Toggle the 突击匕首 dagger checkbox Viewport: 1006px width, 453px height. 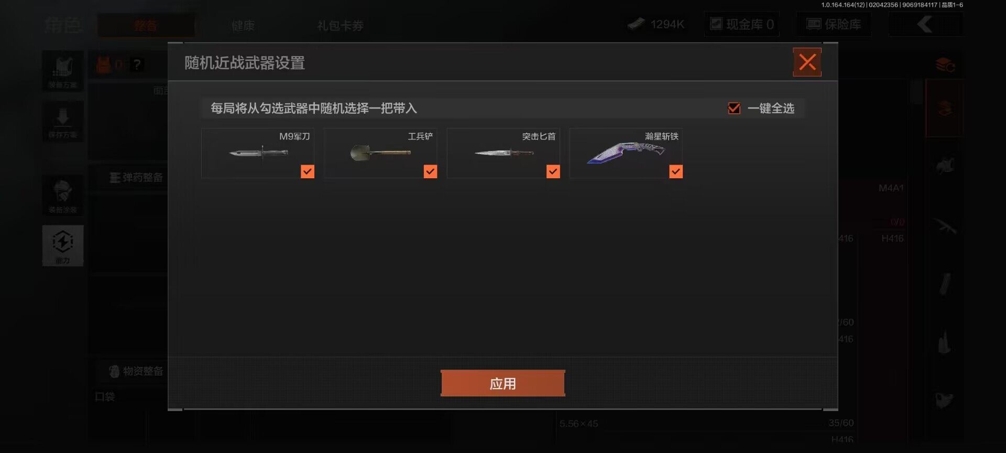point(553,171)
